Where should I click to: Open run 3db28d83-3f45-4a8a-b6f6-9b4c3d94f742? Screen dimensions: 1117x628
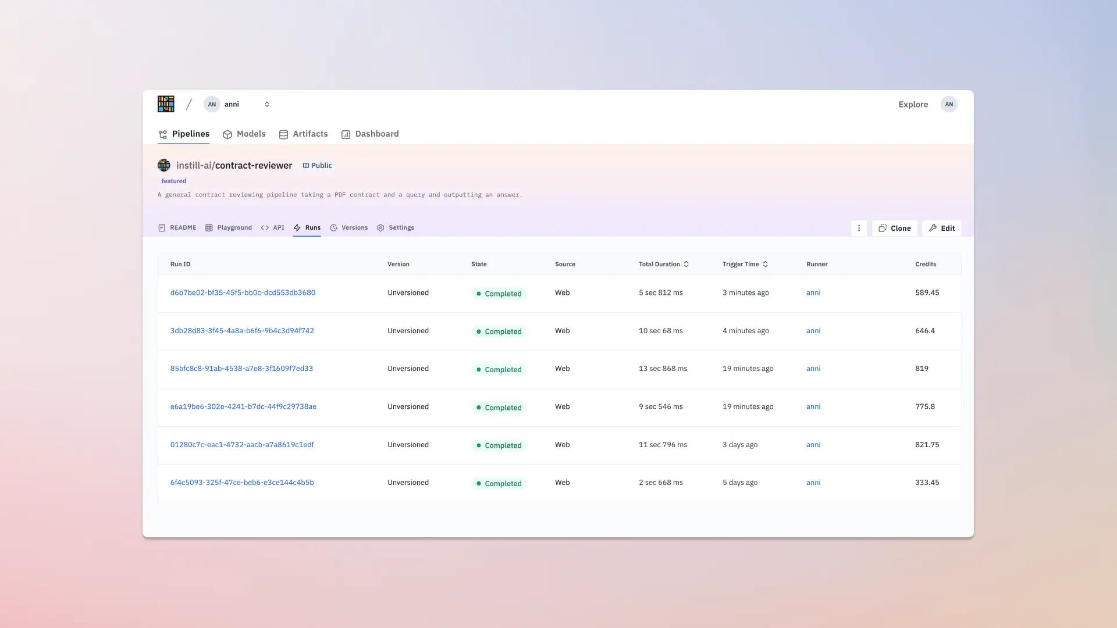[x=242, y=331]
